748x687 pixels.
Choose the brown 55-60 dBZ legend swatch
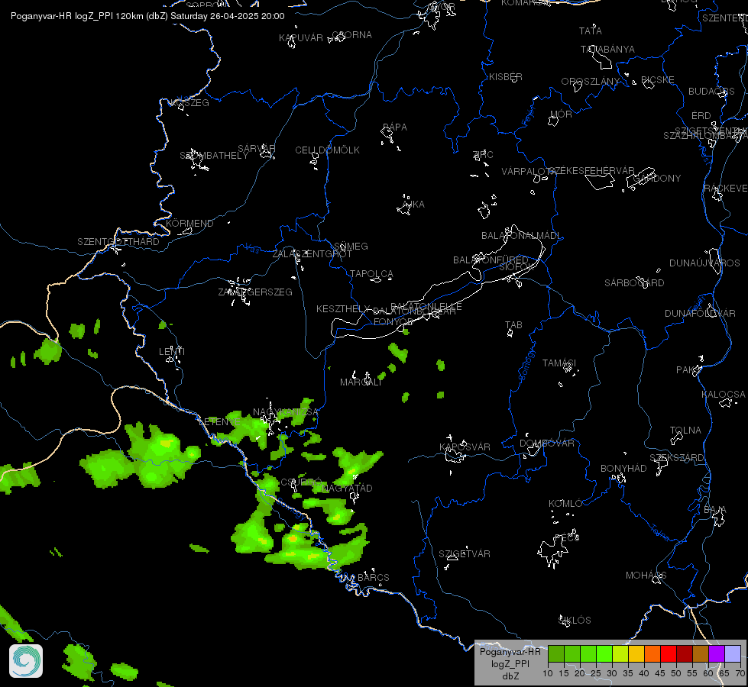[x=701, y=654]
